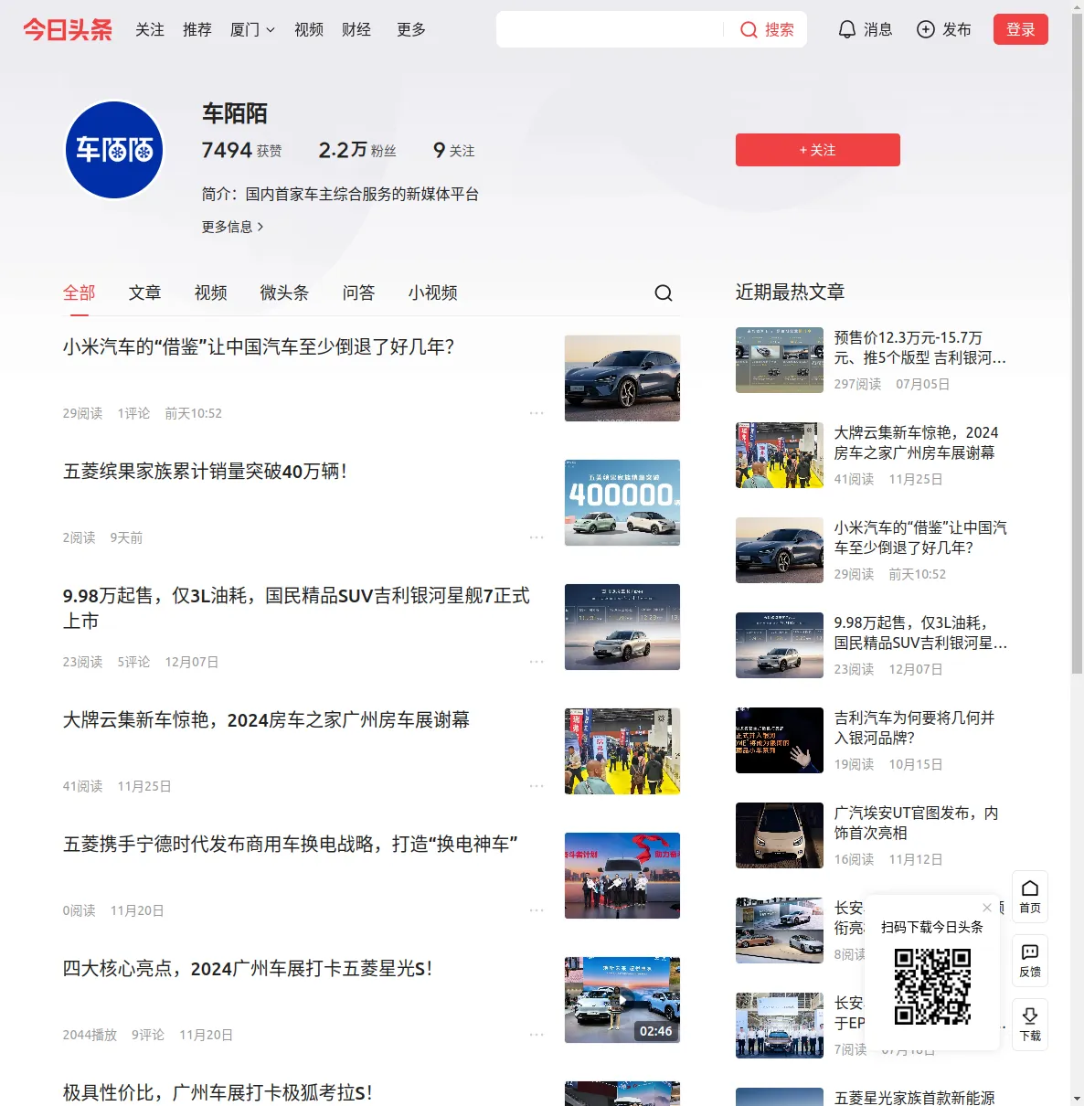Open article 五菱携手宁德时代 换电战略

coord(291,845)
